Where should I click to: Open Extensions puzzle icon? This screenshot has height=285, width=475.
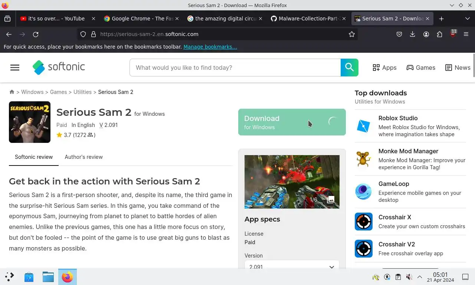click(439, 34)
